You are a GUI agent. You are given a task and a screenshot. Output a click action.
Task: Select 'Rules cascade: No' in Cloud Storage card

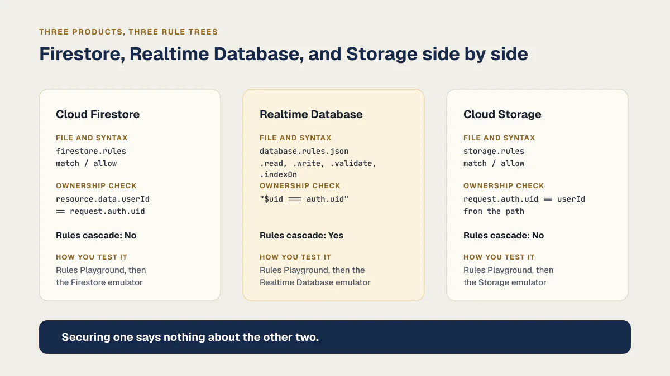(x=504, y=235)
